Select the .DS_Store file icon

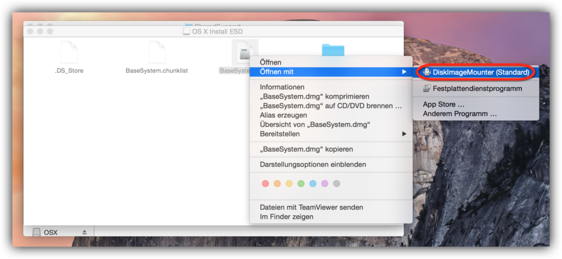pos(69,52)
